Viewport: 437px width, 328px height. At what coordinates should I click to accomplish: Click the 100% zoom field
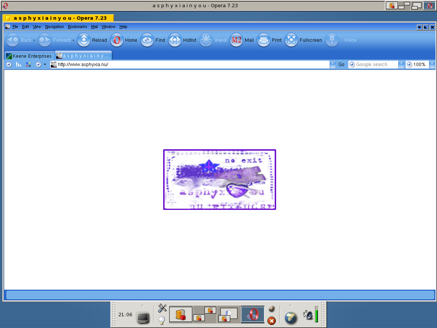pyautogui.click(x=417, y=65)
